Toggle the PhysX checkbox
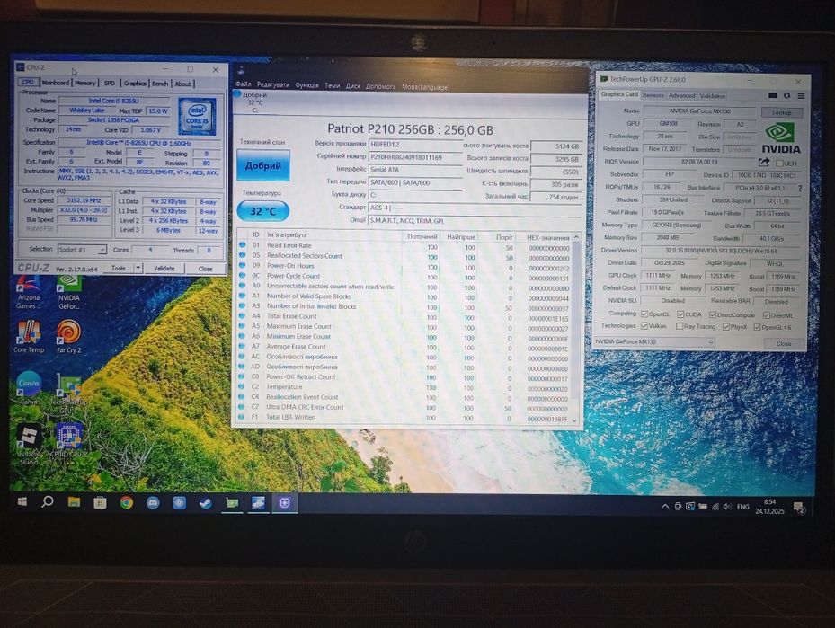835x628 pixels. click(x=726, y=327)
